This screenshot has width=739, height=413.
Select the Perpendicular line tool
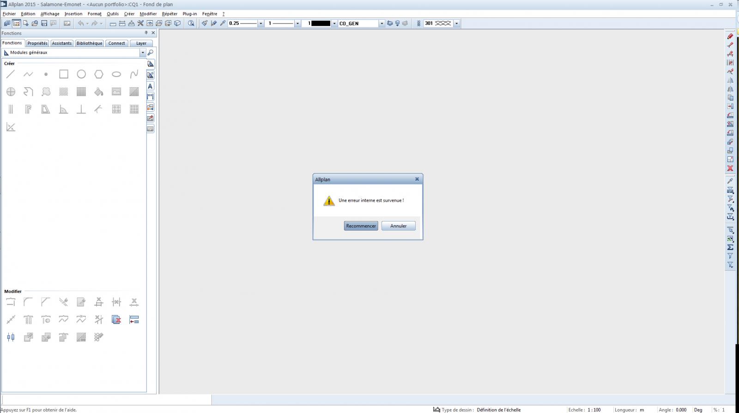[81, 109]
